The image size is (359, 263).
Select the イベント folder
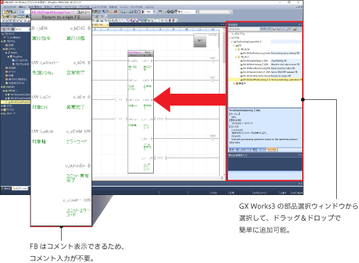point(11,71)
